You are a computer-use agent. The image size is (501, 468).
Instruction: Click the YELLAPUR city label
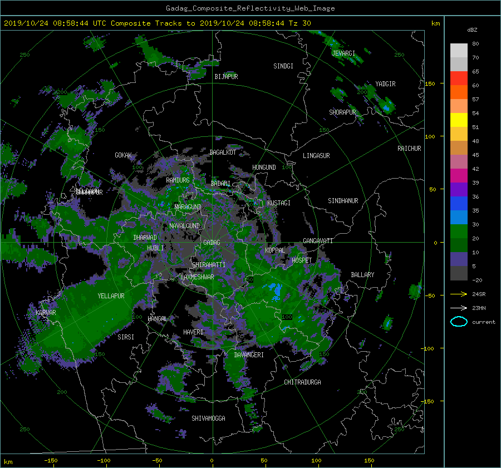pos(111,296)
